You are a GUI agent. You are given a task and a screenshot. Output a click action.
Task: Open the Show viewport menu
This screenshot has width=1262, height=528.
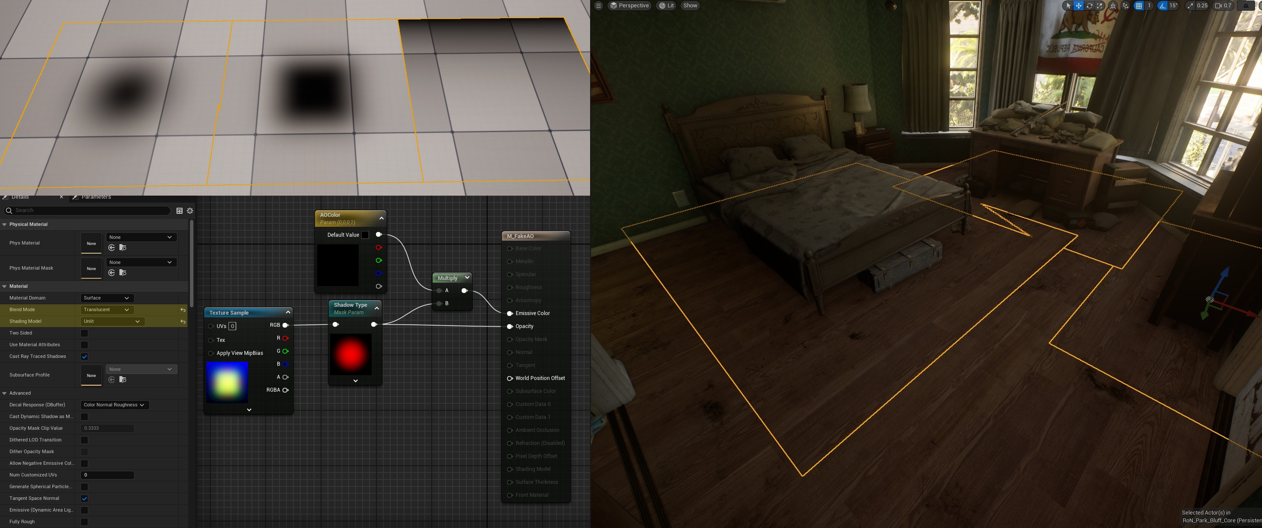coord(690,6)
